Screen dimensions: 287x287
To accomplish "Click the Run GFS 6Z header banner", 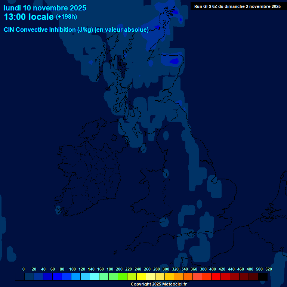I will coord(237,6).
